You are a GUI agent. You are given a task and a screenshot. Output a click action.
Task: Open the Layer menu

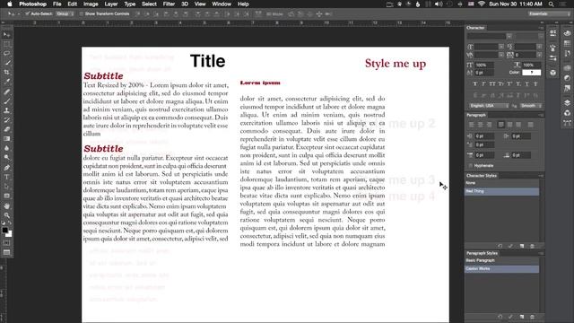pyautogui.click(x=111, y=4)
